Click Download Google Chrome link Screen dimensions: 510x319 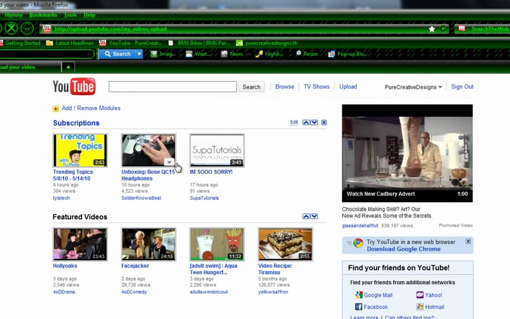click(404, 249)
